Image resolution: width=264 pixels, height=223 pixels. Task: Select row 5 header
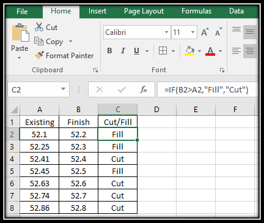(12, 171)
